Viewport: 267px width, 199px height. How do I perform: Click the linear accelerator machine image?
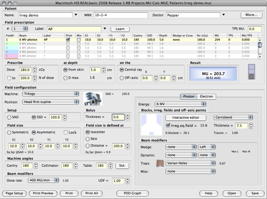[x=93, y=99]
